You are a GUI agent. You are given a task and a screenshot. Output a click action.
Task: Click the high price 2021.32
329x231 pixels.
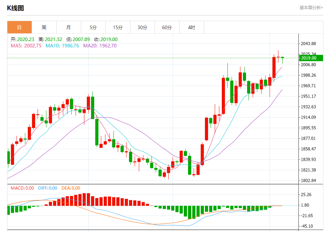pos(53,39)
